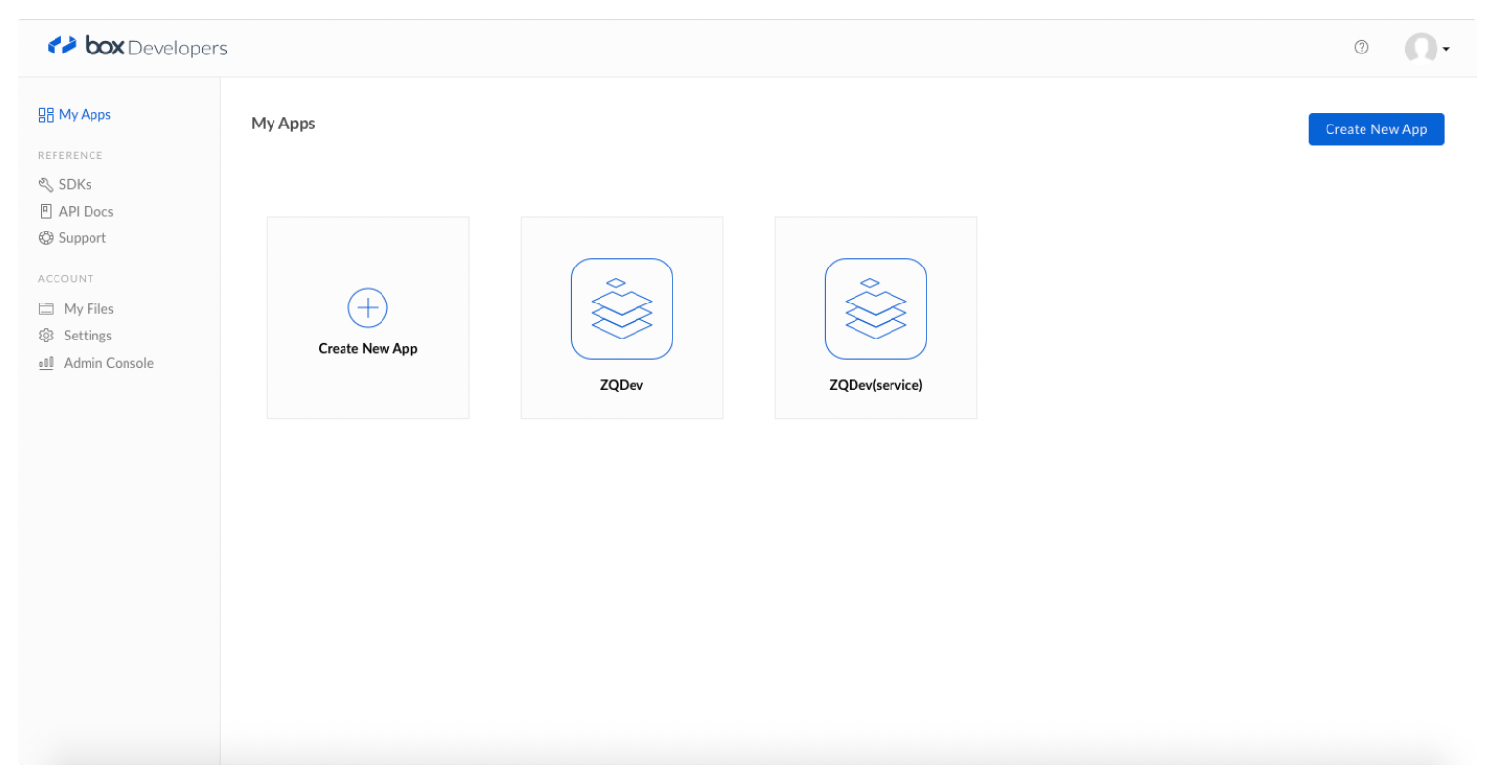Open Admin Console link

pos(109,363)
